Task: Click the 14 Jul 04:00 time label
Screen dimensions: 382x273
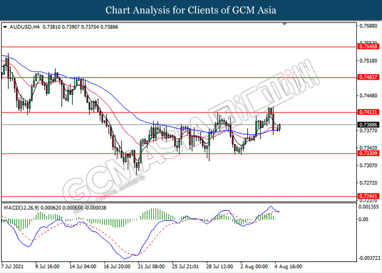Action: (83, 266)
